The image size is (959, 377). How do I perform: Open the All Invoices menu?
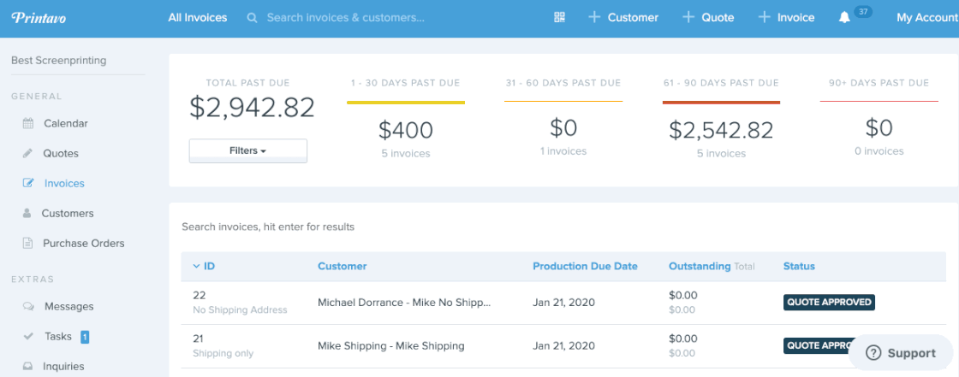[198, 17]
